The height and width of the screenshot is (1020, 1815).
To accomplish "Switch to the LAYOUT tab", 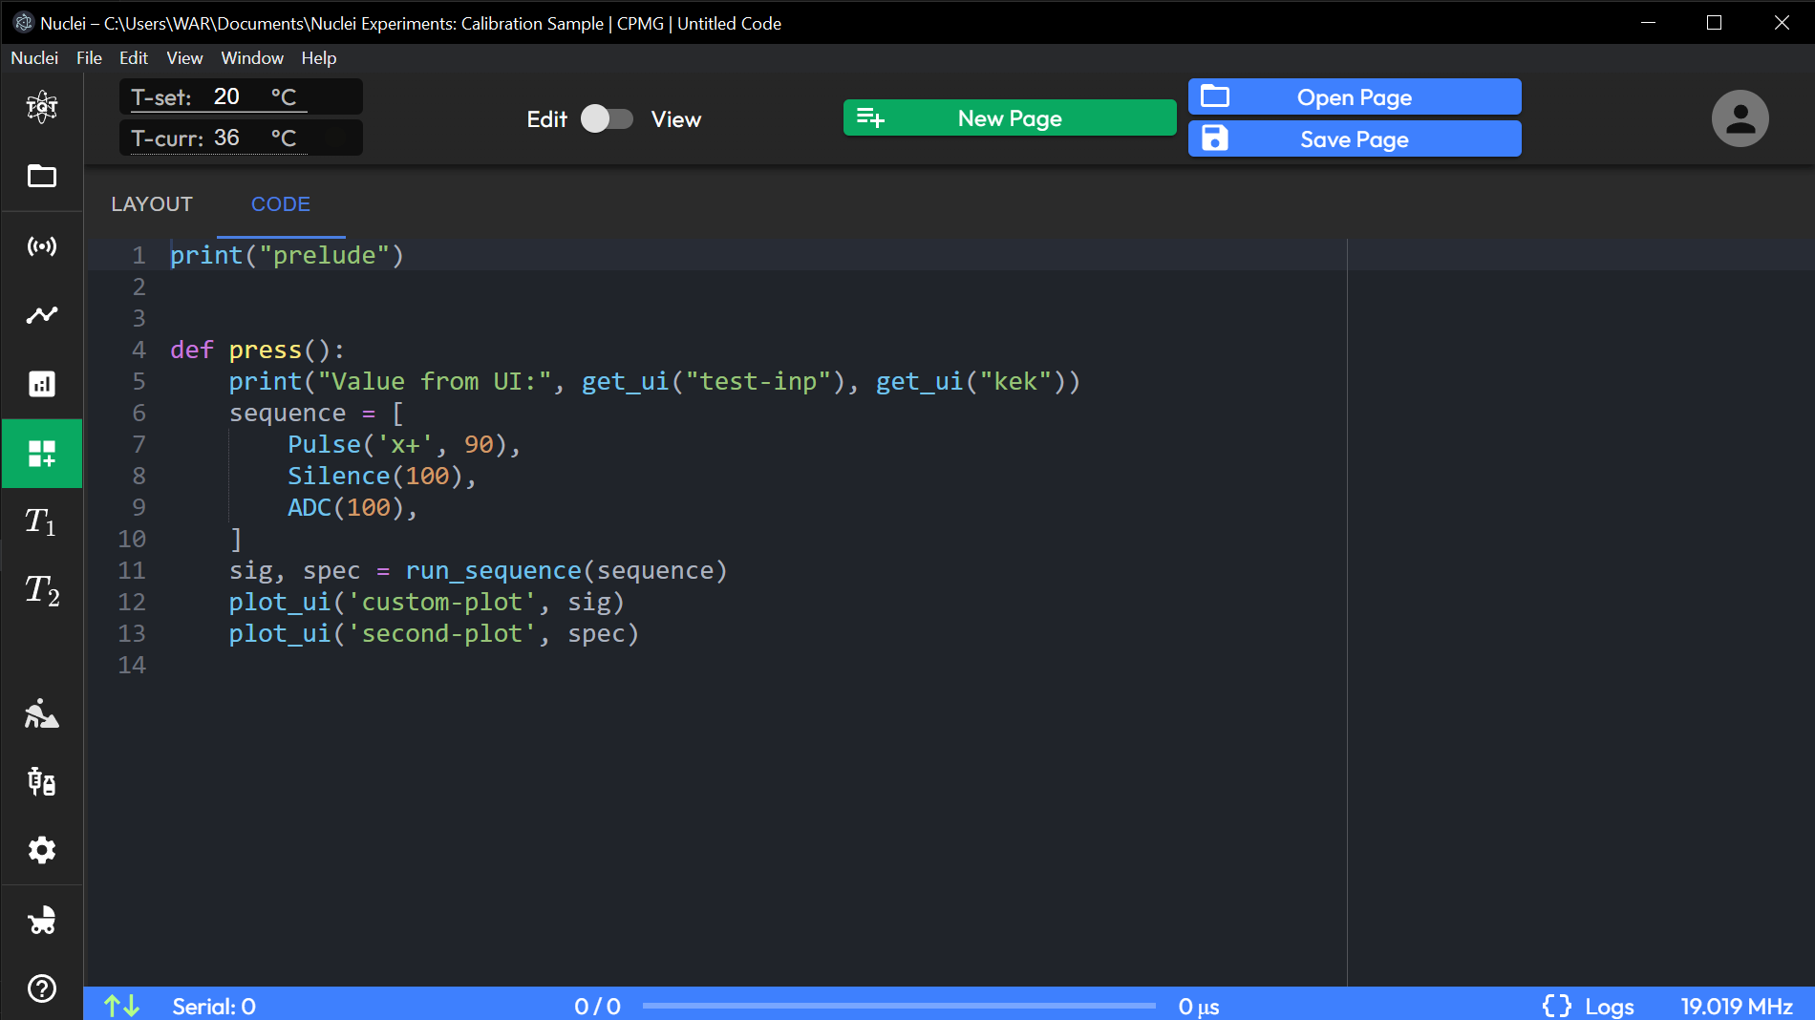I will [152, 204].
